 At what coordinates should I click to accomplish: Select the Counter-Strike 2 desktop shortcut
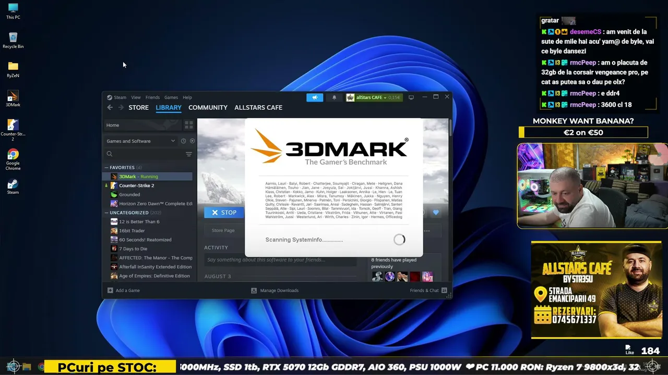[x=13, y=130]
